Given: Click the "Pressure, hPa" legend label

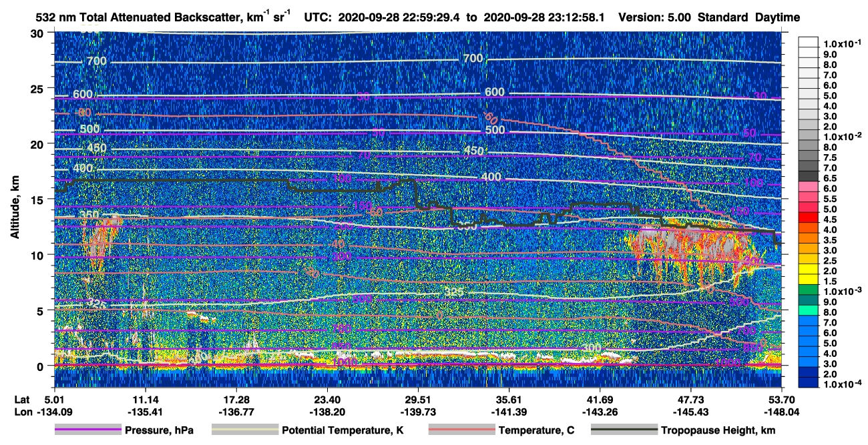Looking at the screenshot, I should pyautogui.click(x=159, y=430).
